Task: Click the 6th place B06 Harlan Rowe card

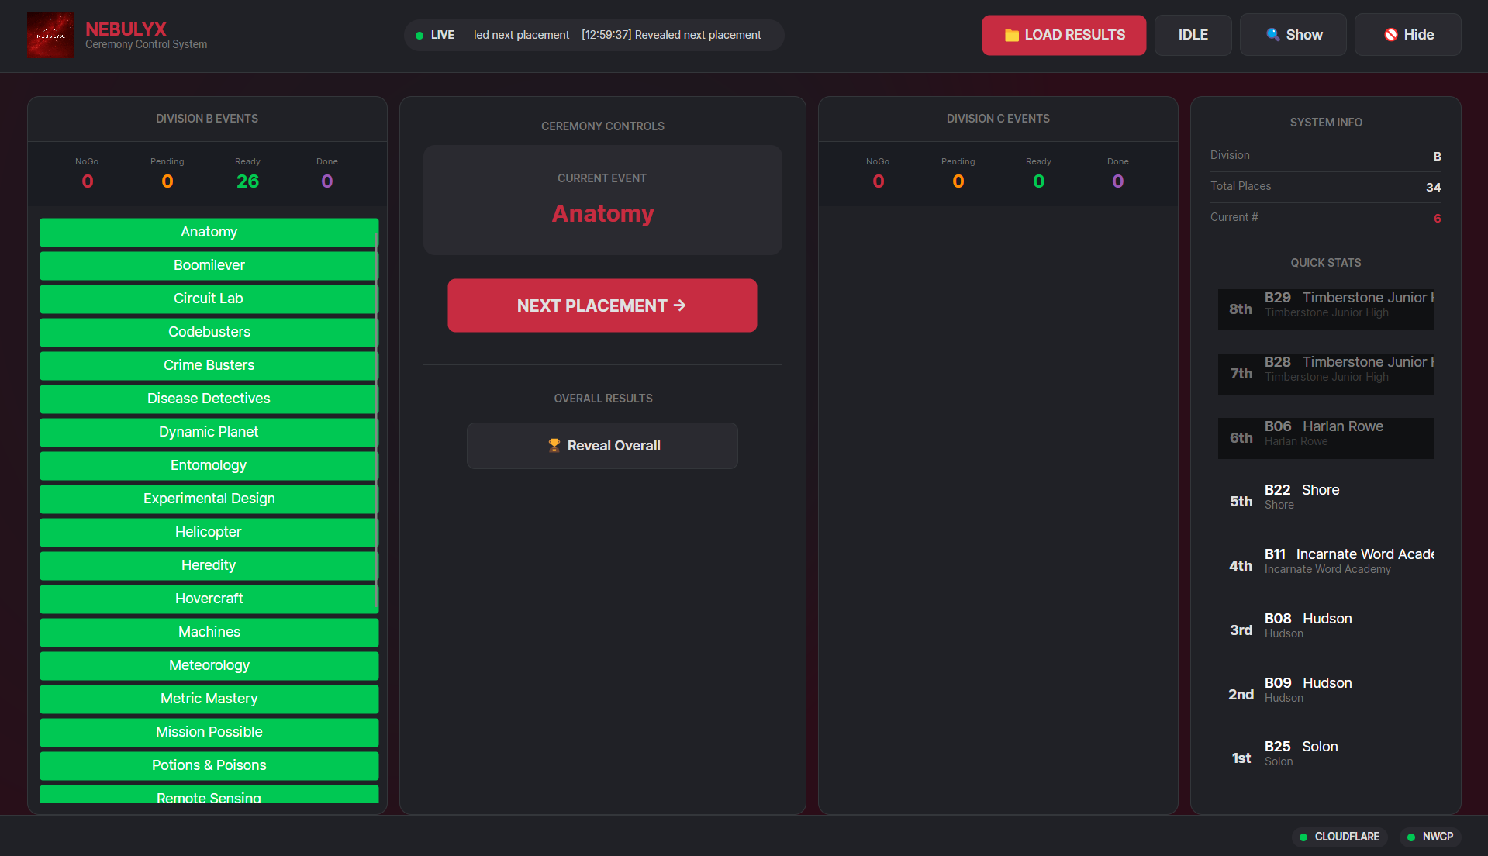Action: pos(1325,438)
